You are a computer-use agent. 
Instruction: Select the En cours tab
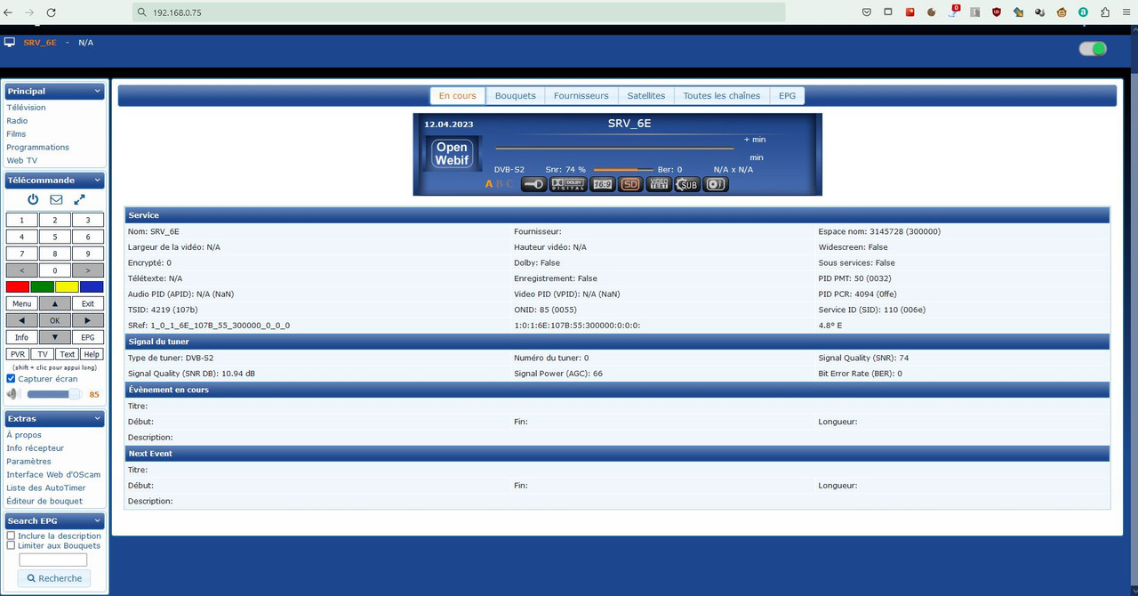458,96
